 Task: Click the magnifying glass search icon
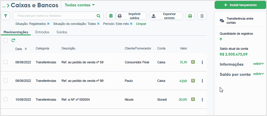pos(98,16)
